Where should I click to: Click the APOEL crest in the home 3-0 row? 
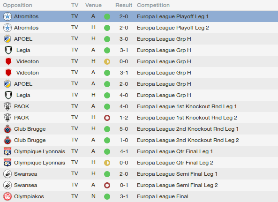click(x=8, y=39)
